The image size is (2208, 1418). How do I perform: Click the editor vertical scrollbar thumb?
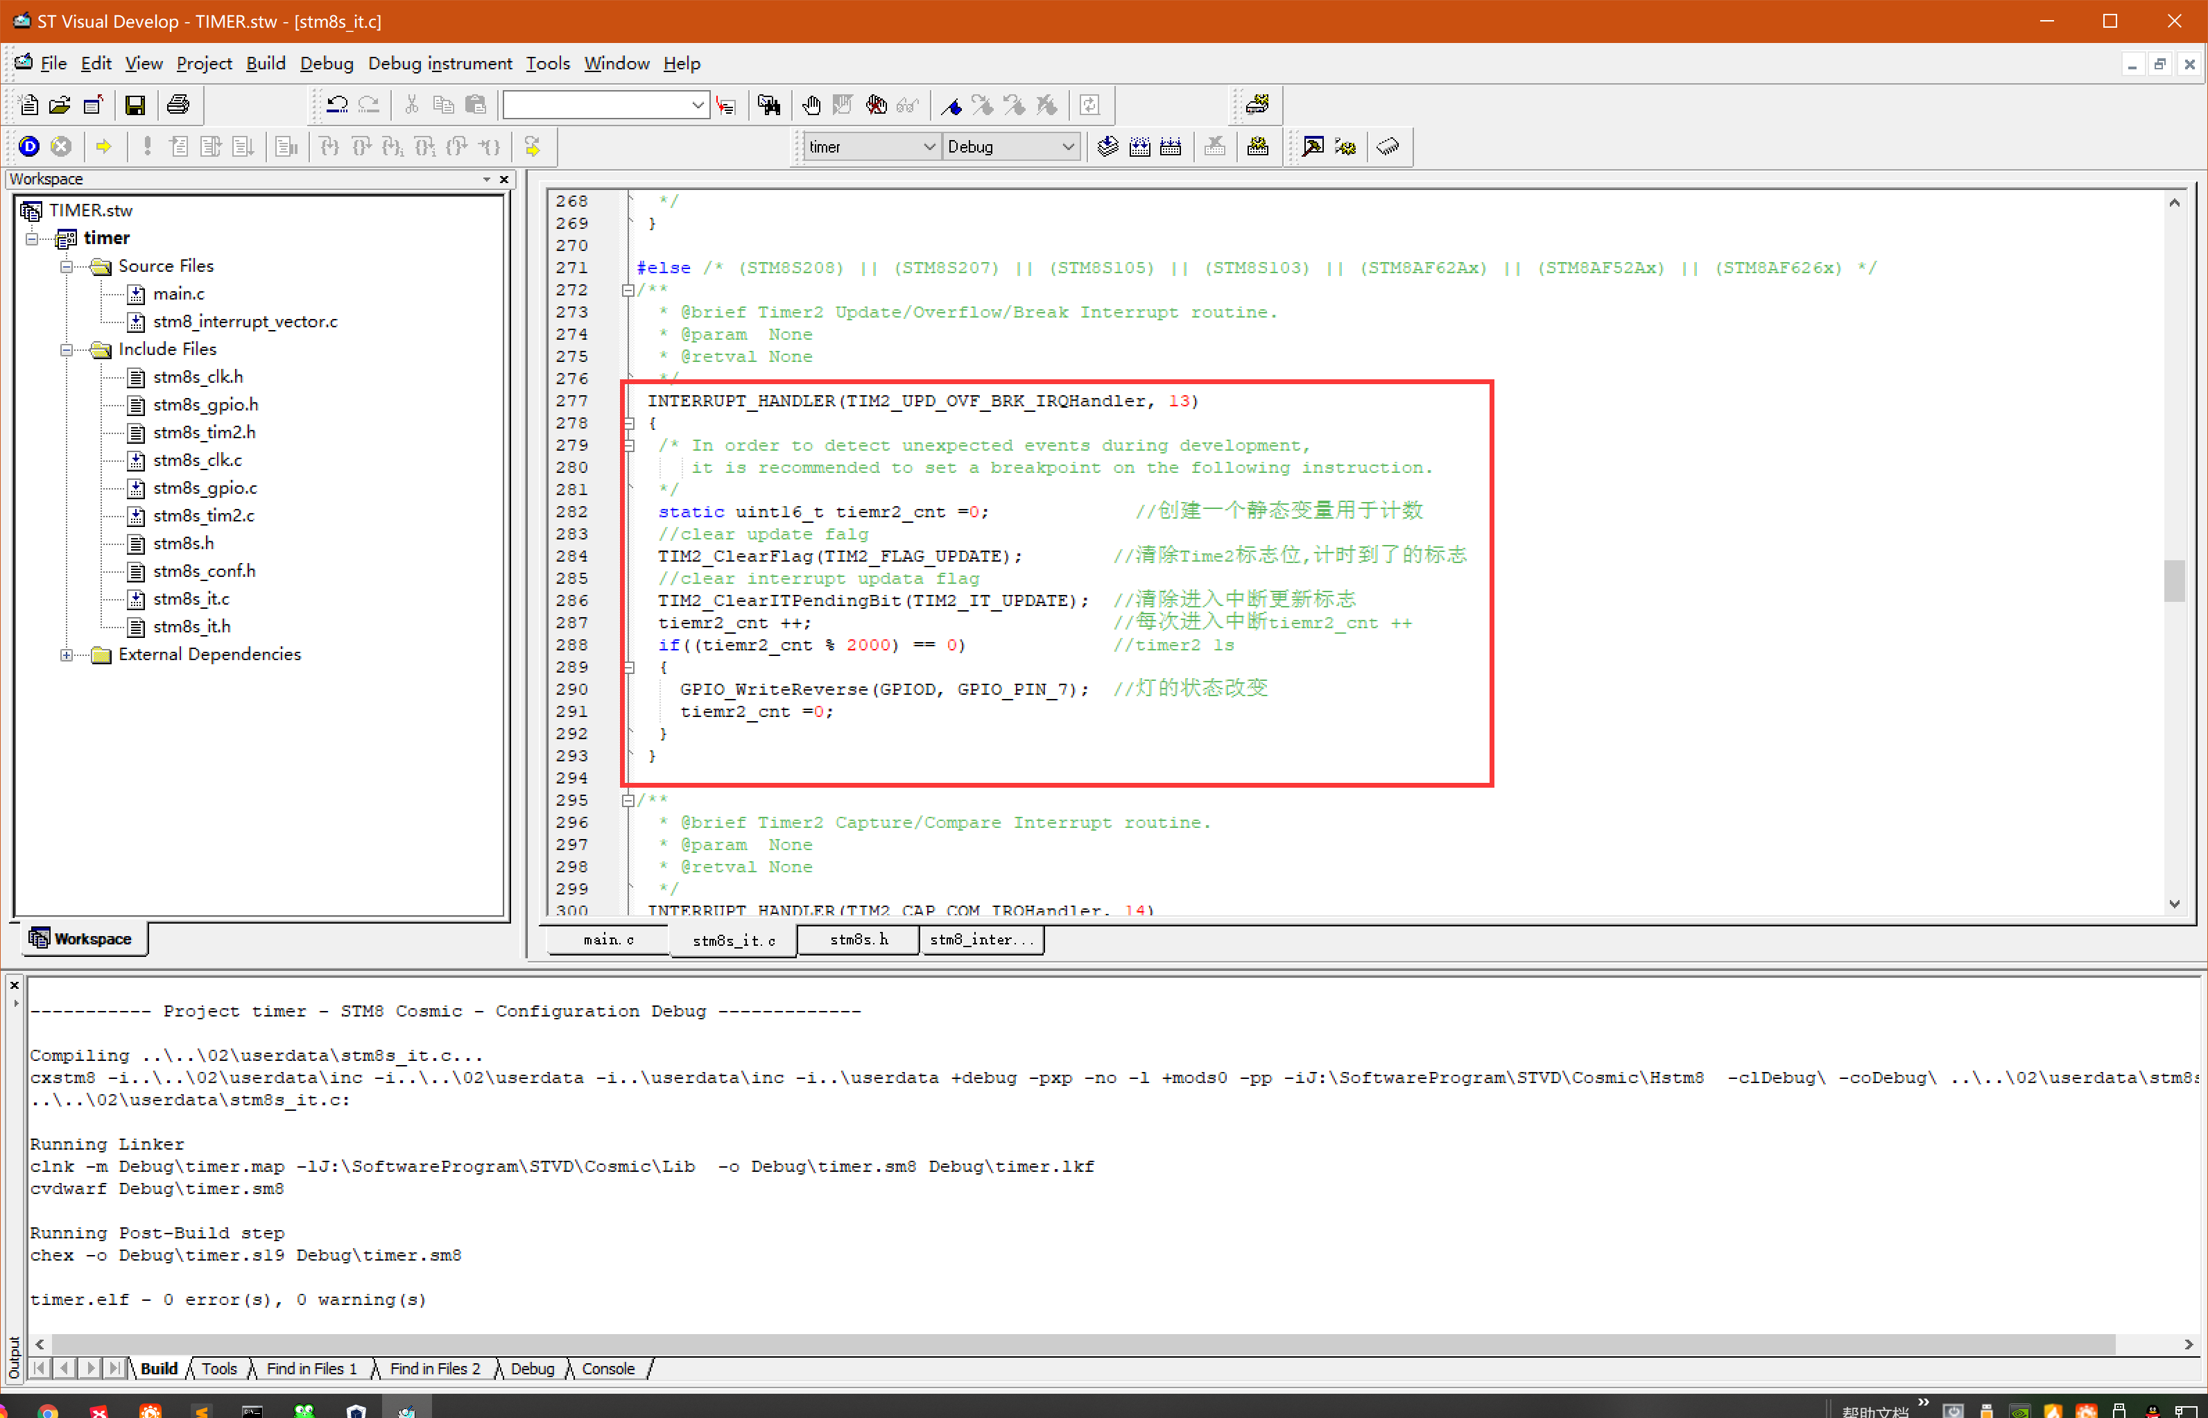tap(2174, 580)
